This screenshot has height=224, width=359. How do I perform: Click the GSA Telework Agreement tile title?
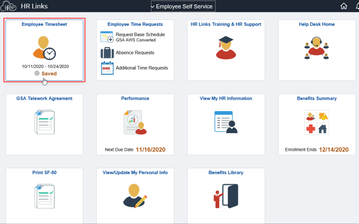(x=44, y=98)
